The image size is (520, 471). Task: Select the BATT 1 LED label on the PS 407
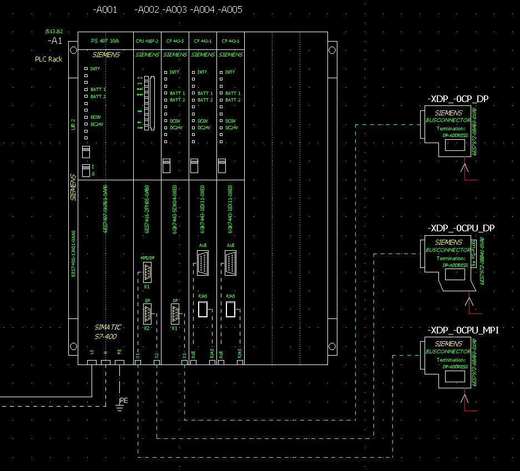pos(98,89)
